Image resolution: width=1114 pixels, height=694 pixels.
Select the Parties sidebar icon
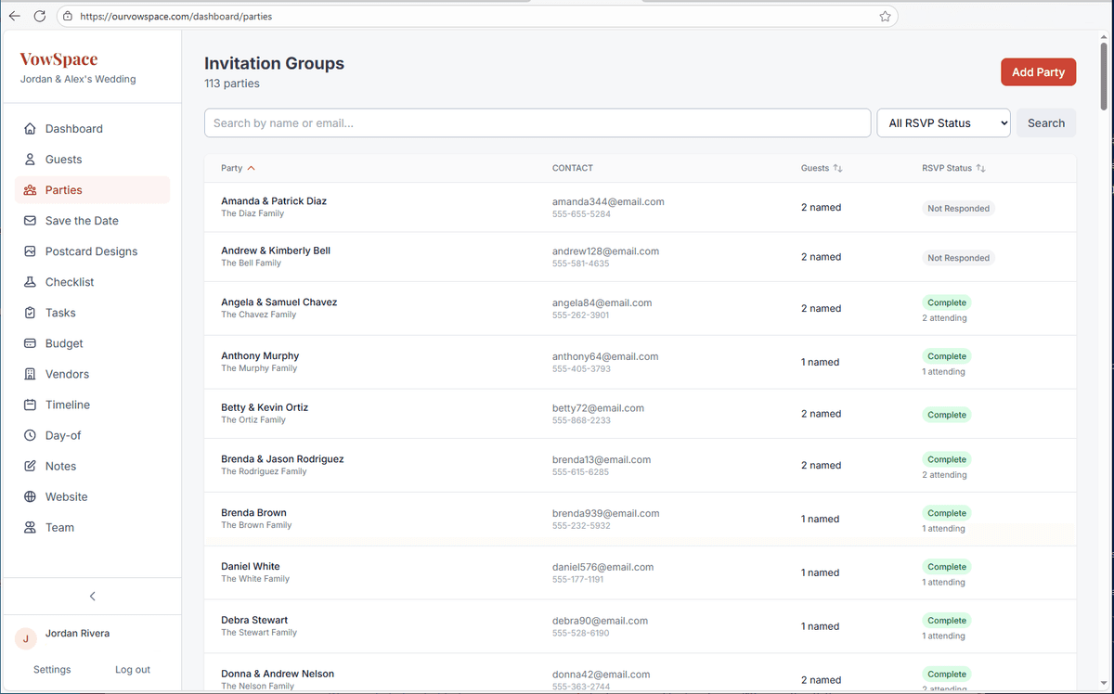pos(31,189)
